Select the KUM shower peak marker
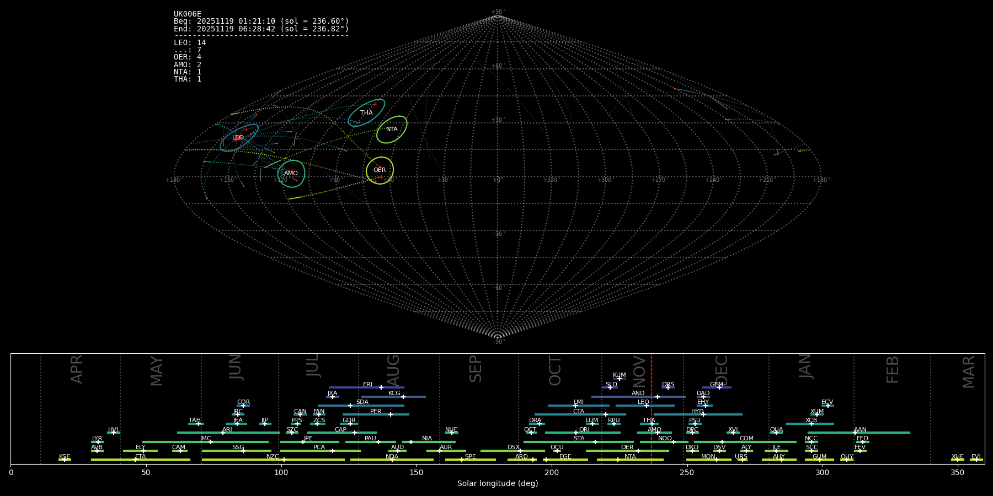The height and width of the screenshot is (496, 993). [619, 379]
